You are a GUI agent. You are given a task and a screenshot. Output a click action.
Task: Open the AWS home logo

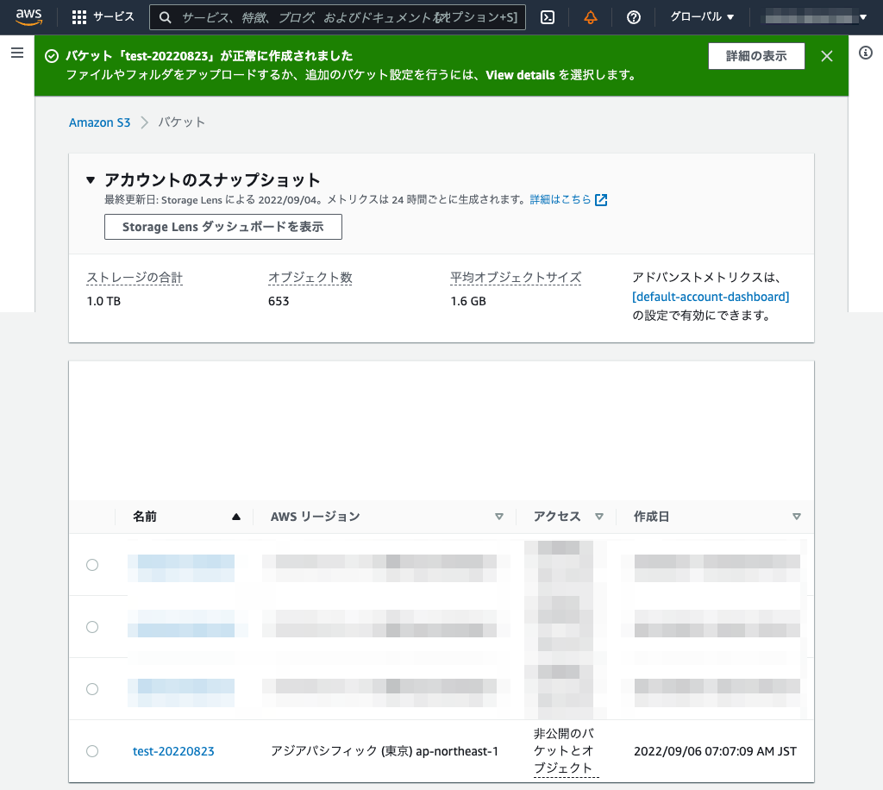[x=28, y=17]
